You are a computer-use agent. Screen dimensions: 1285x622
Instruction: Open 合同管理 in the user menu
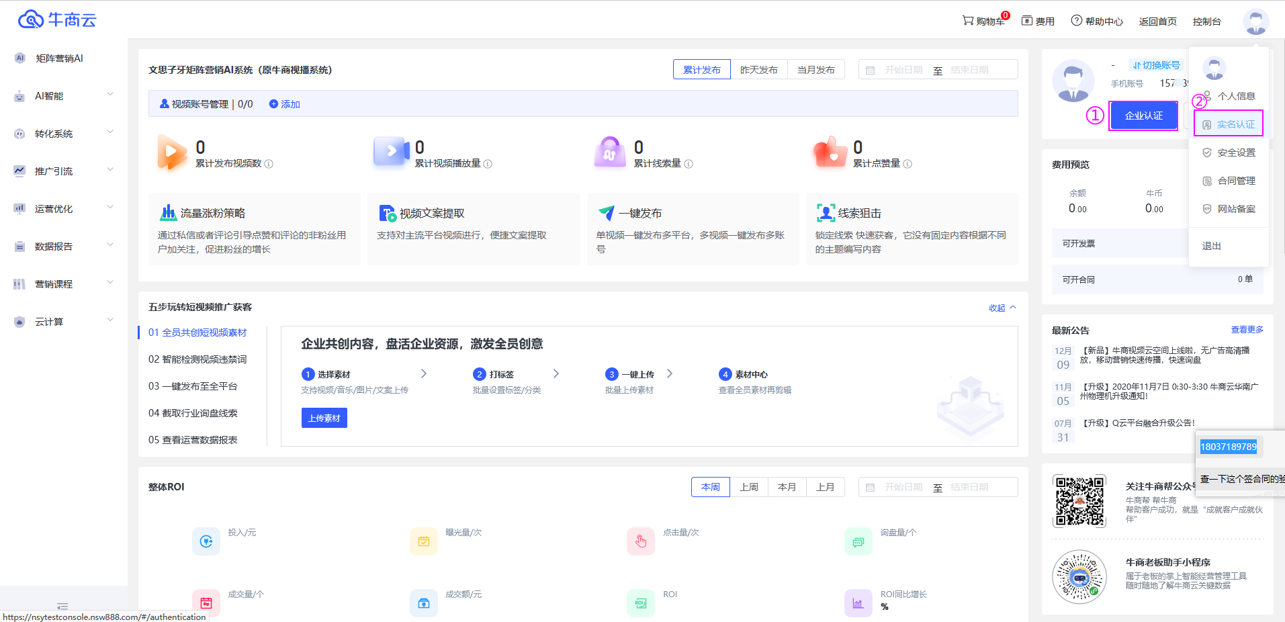pos(1229,181)
